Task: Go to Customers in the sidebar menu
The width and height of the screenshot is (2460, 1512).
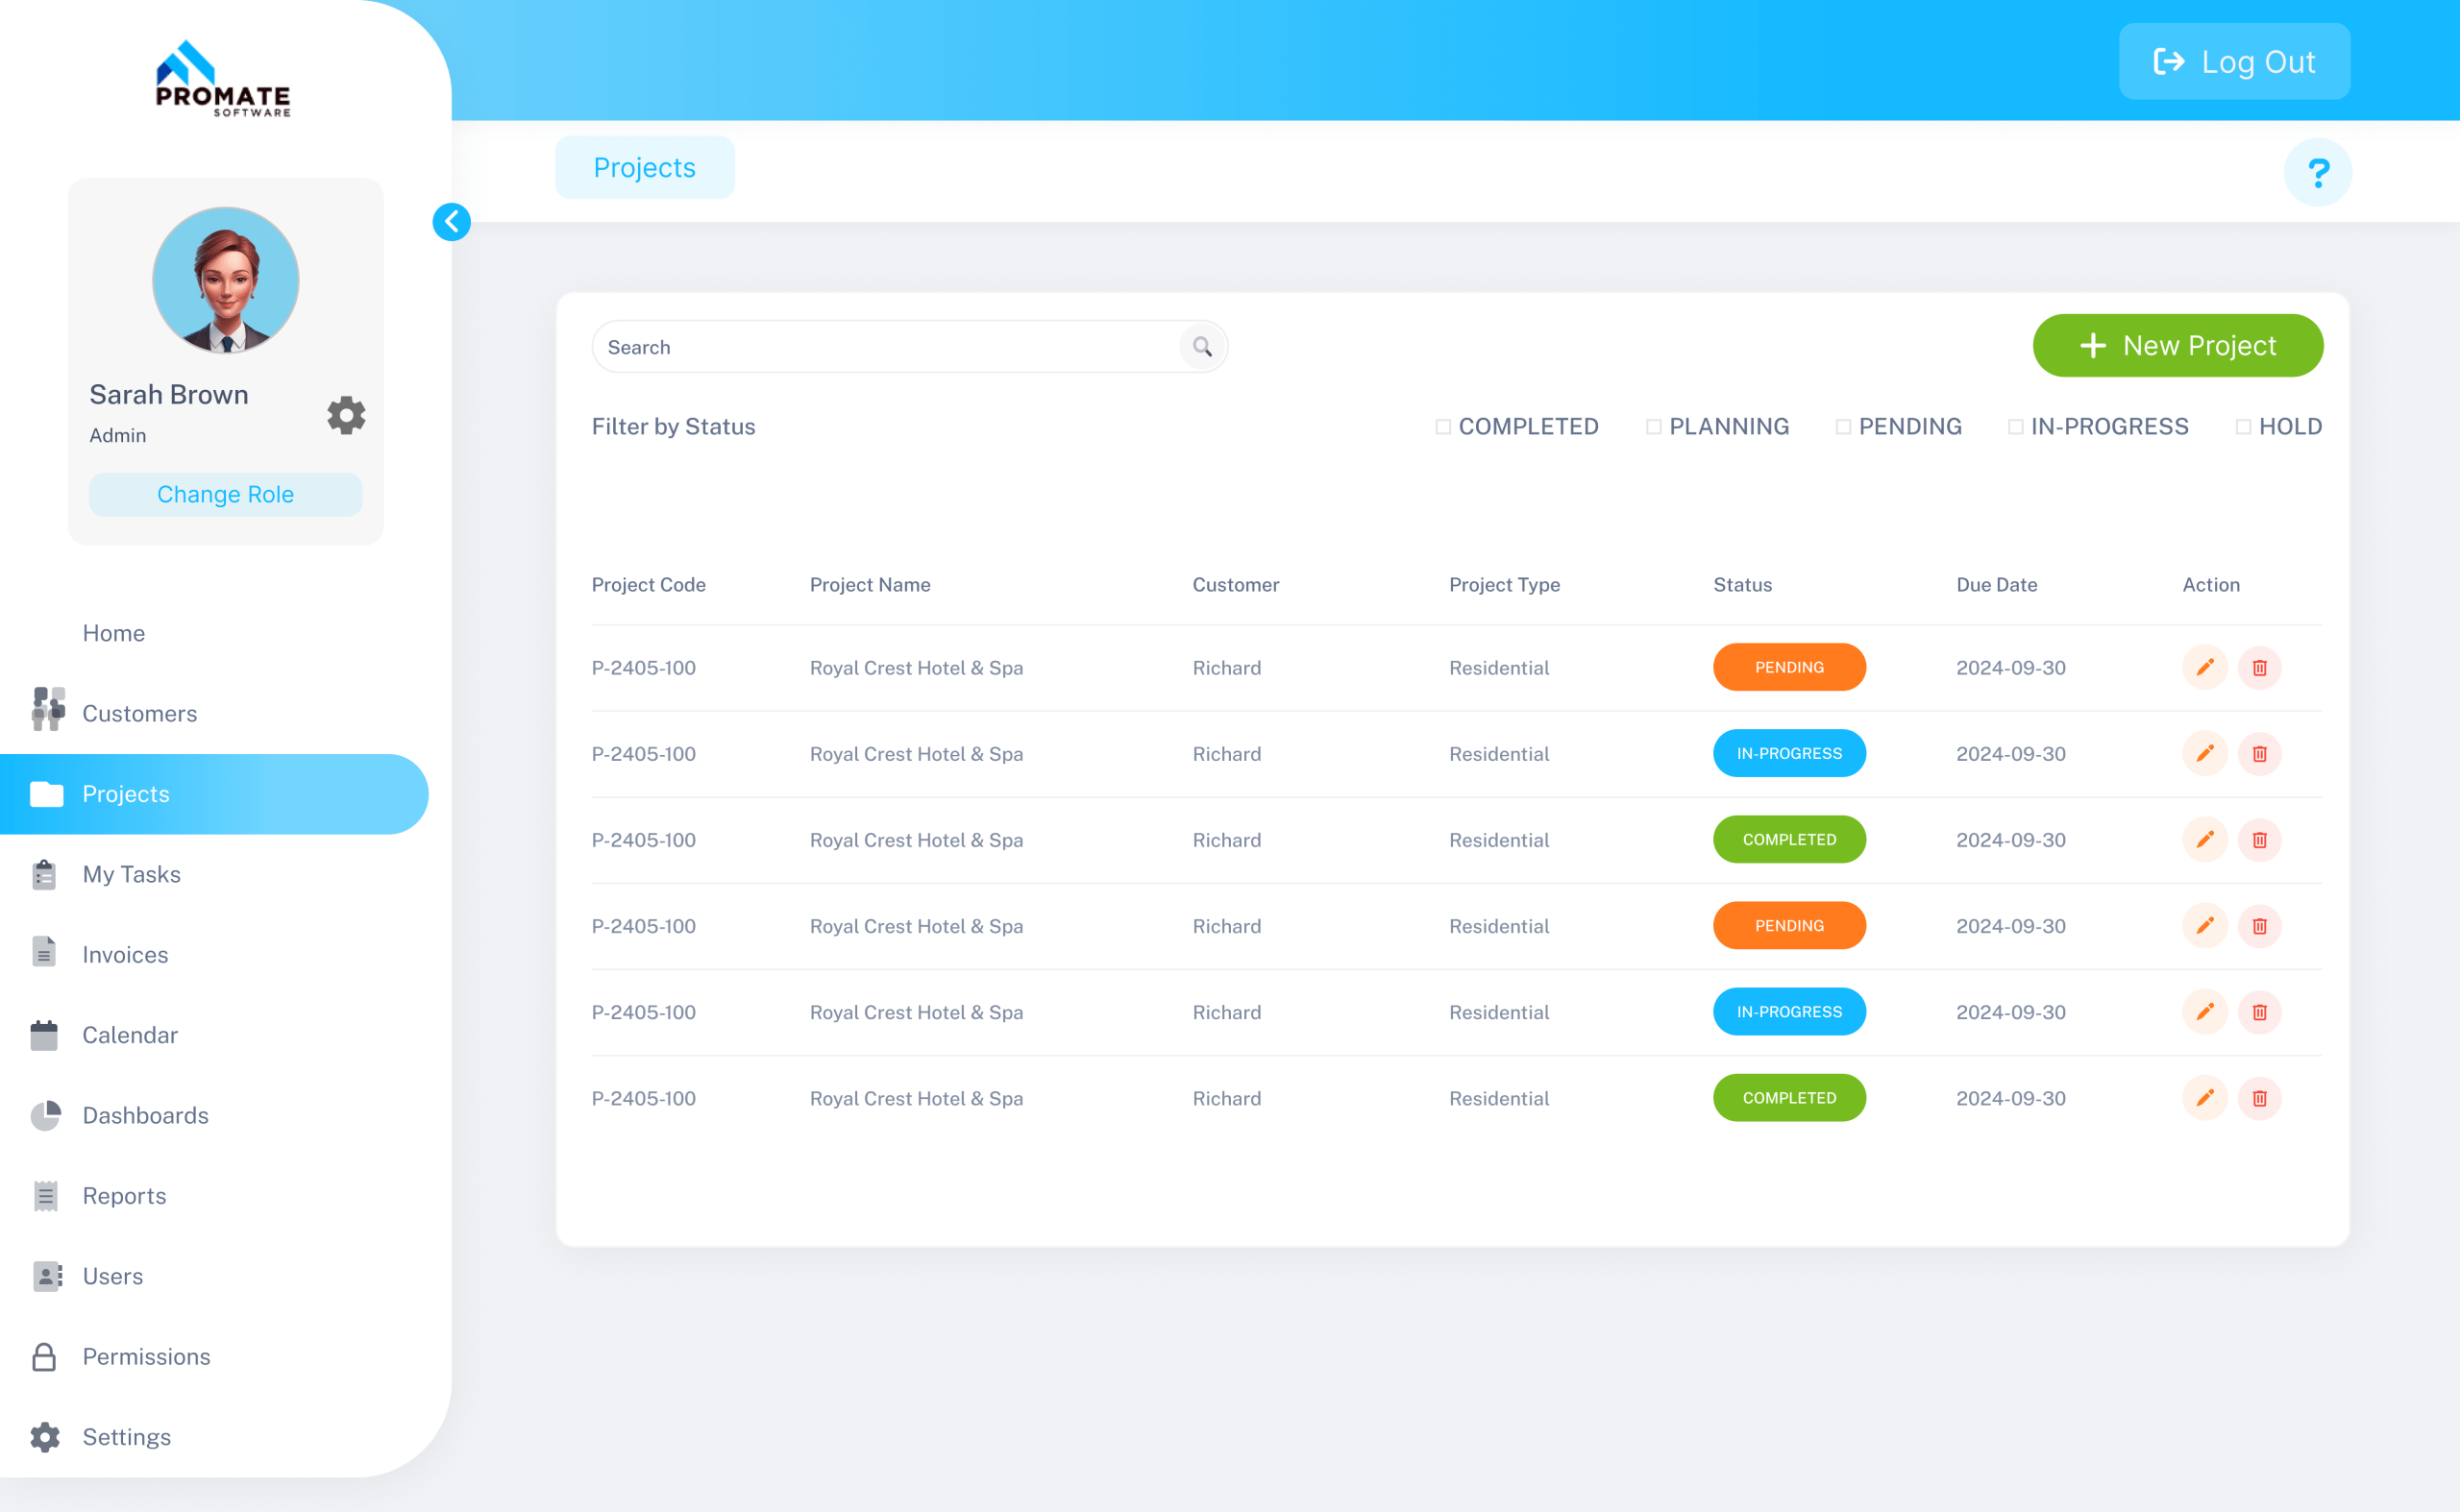Action: point(139,713)
